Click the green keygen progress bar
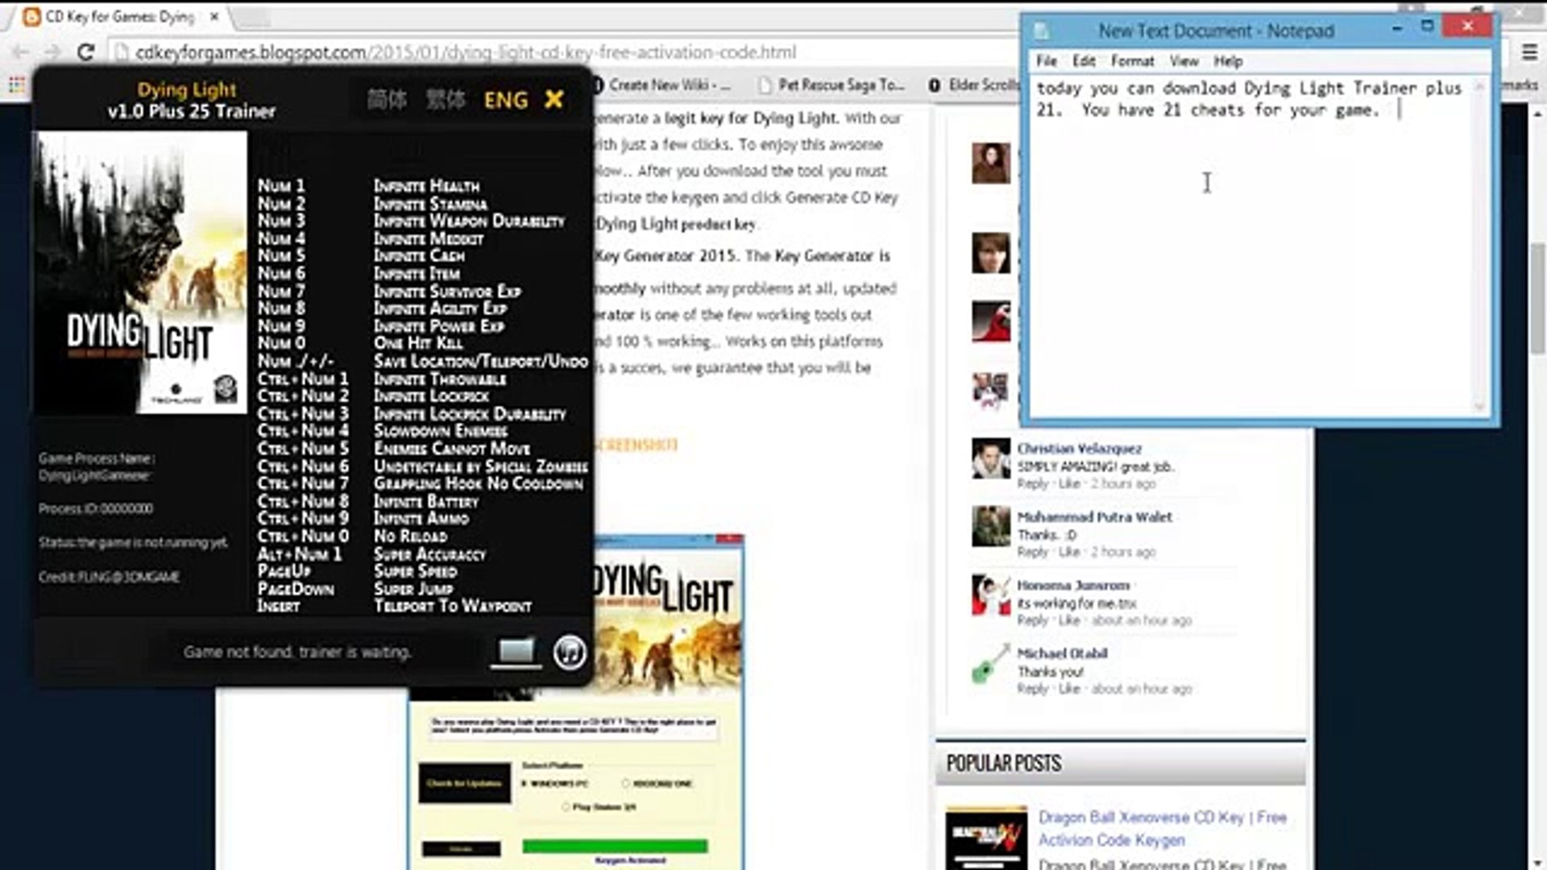1547x870 pixels. coord(615,846)
